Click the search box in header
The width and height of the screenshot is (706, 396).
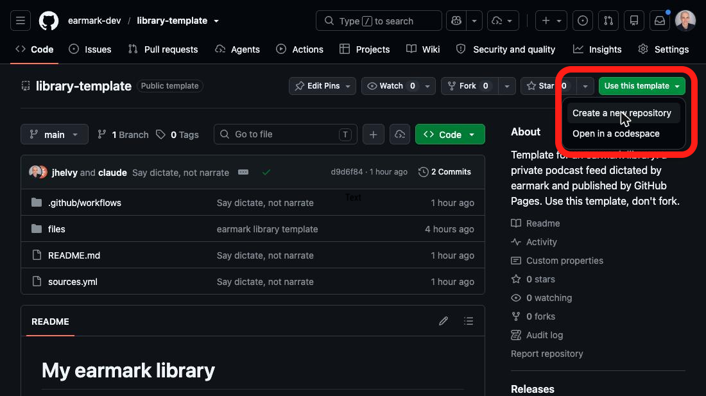click(x=379, y=21)
